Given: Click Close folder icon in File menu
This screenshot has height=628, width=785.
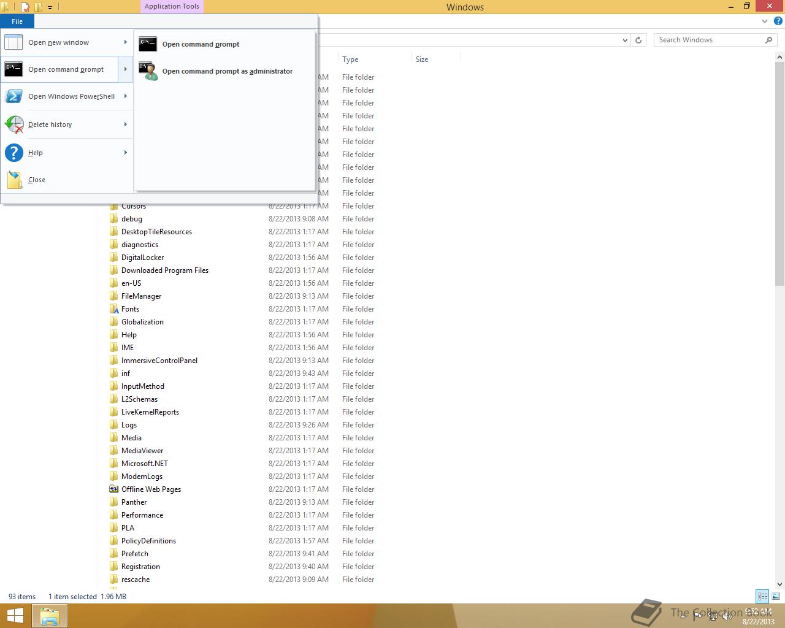Looking at the screenshot, I should [x=14, y=180].
